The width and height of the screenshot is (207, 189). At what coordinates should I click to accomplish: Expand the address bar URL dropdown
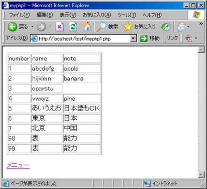(133, 39)
